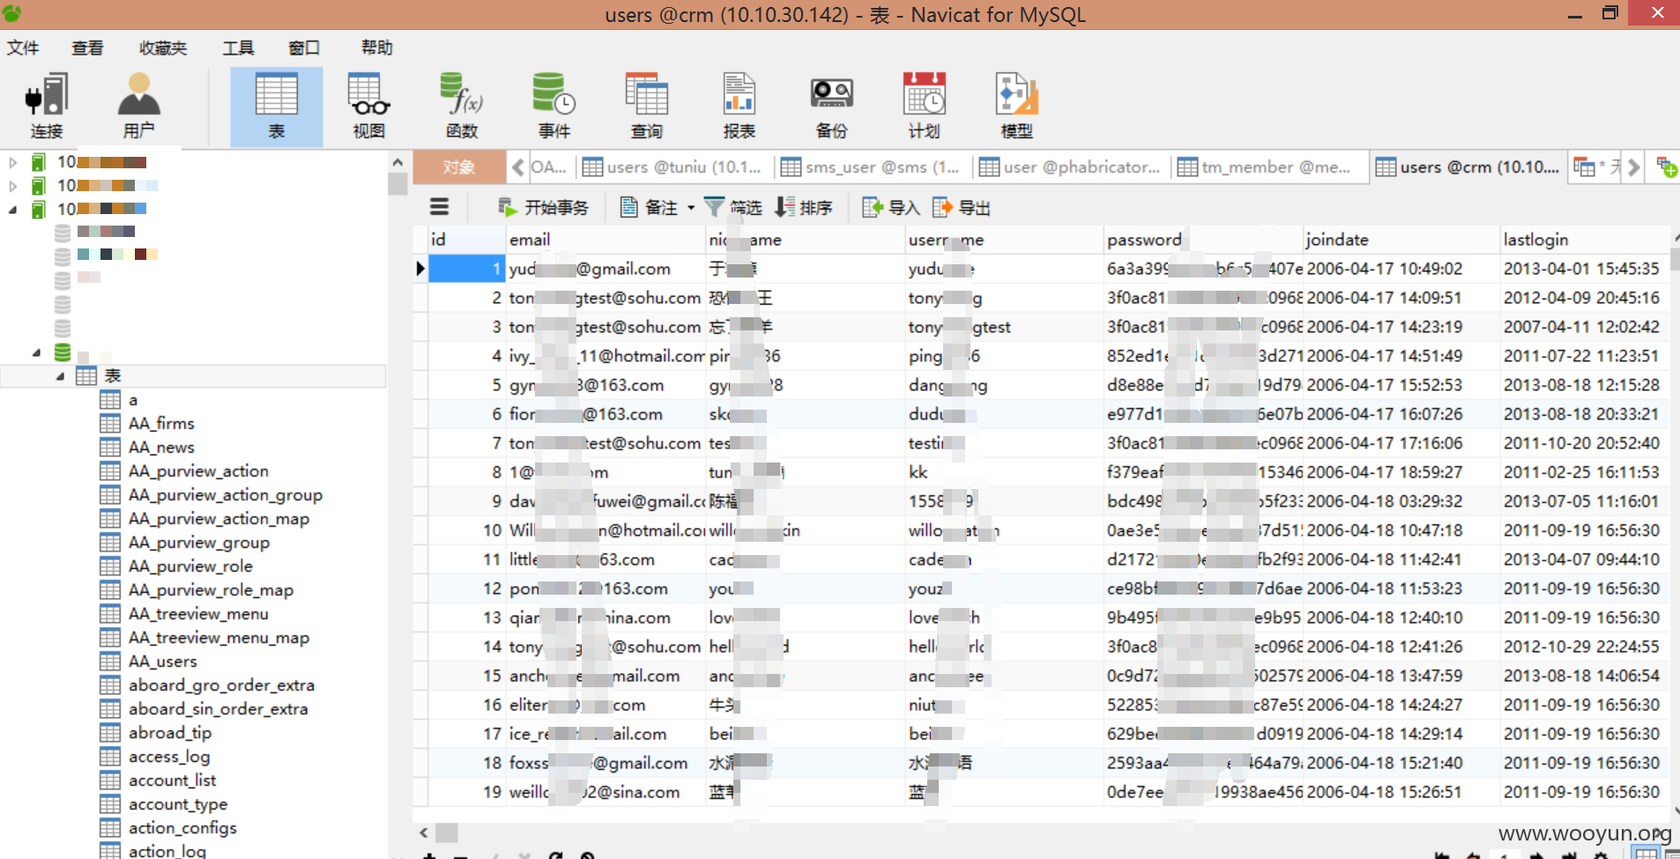Viewport: 1680px width, 859px height.
Task: Open the 窗口 window menu
Action: click(x=304, y=48)
